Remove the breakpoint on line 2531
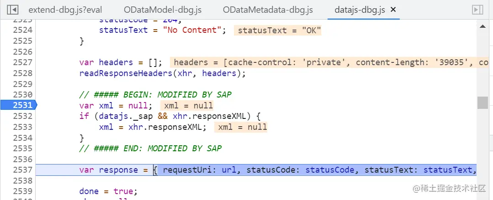The image size is (493, 200). click(x=19, y=105)
